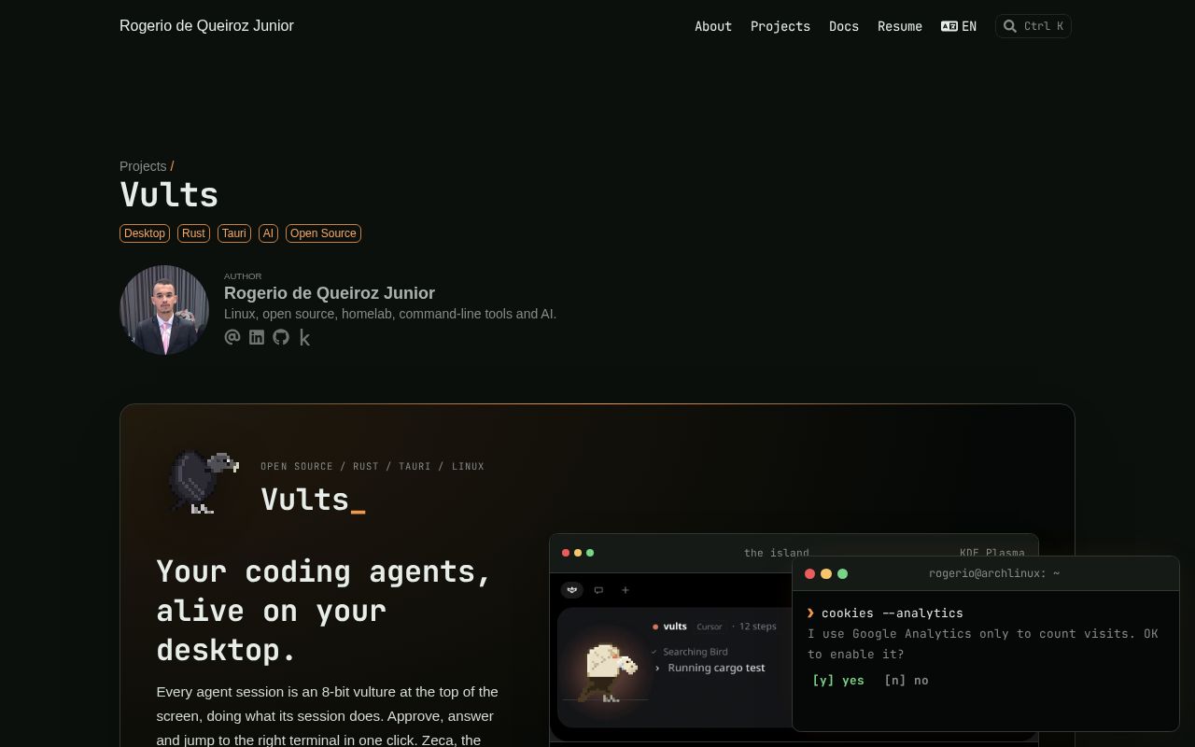Select the Open Source tag

pyautogui.click(x=323, y=233)
